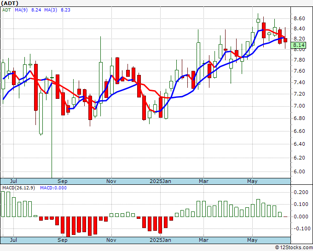Screen dimensions: 313x251
Task: Click the 6.00 price axis label
Action: [x=299, y=171]
